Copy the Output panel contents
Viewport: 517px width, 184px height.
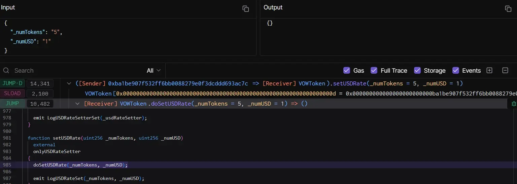[x=508, y=9]
